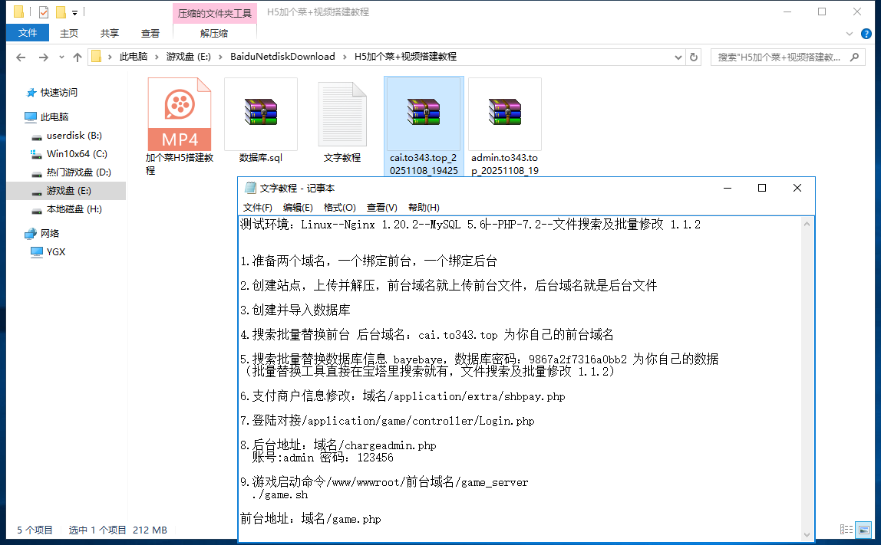This screenshot has height=545, width=881.
Task: Open the 加个菜H5搭建教程 MP4 video file
Action: click(180, 115)
